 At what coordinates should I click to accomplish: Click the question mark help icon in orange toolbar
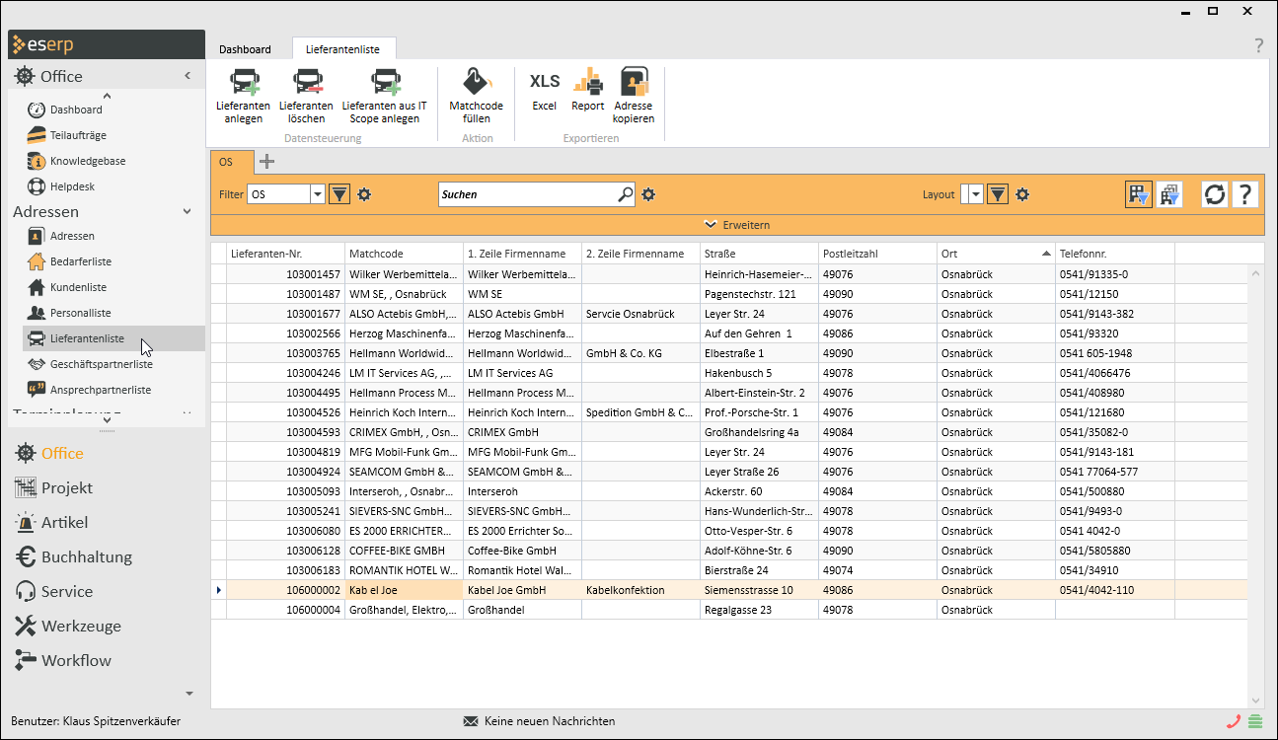[x=1245, y=194]
